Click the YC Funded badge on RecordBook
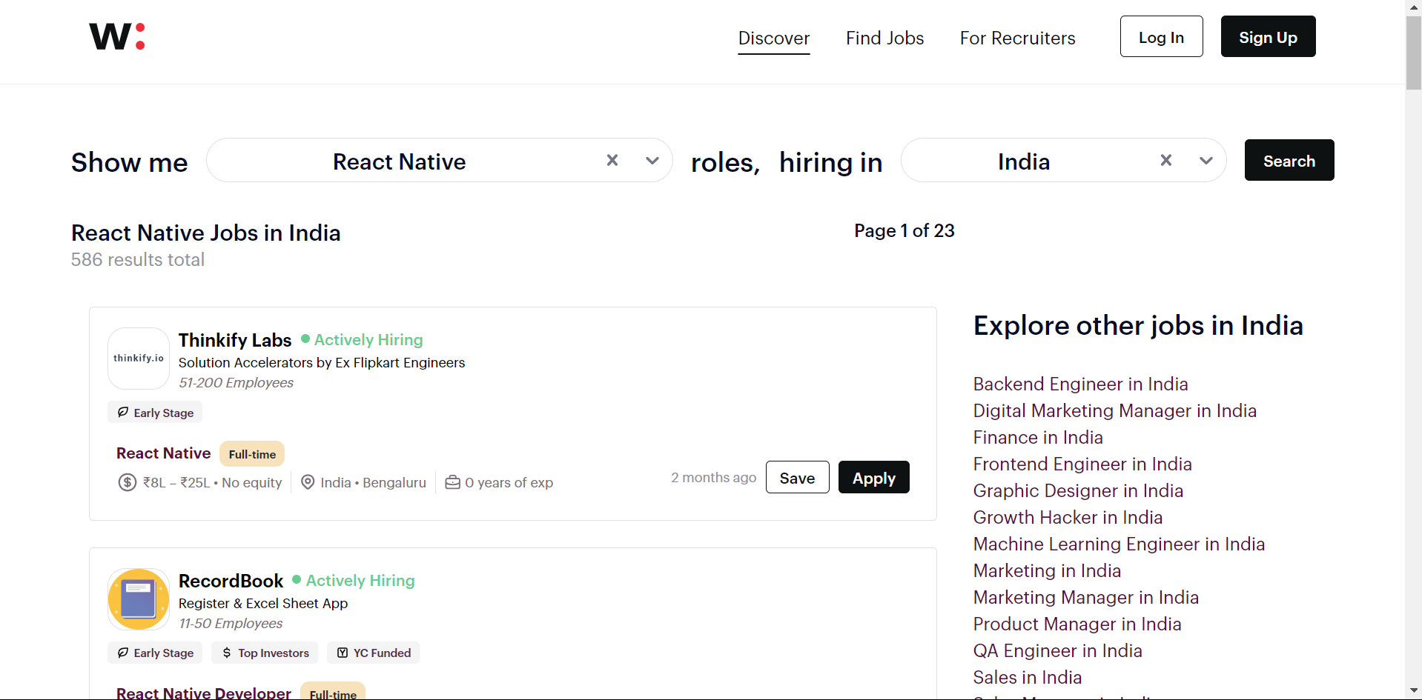Screen dimensions: 1422x700 point(374,653)
